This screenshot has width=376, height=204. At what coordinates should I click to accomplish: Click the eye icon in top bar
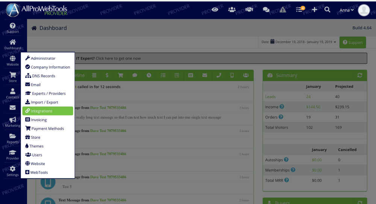point(215,10)
